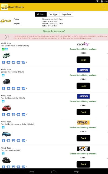108x174 pixels.
Task: Expand Firefly listing details chevron
Action: (107, 54)
